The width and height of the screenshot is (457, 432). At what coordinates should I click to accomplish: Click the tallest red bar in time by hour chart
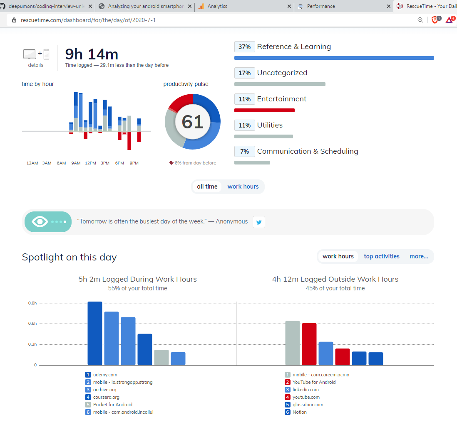point(129,140)
